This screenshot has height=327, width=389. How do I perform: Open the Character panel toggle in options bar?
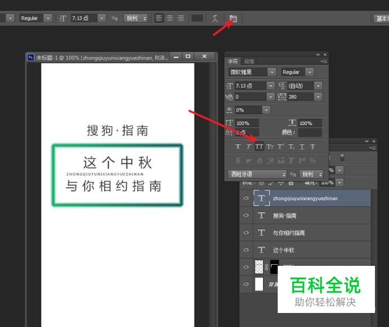[233, 18]
